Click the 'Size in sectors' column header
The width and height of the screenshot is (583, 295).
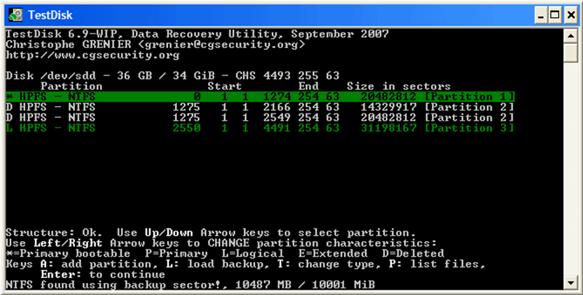(x=398, y=86)
